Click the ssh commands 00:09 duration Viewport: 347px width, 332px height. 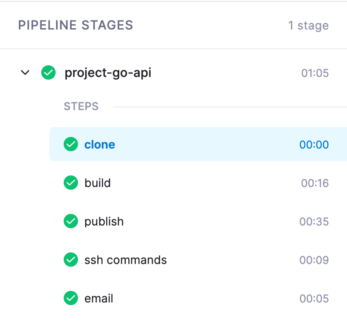(x=314, y=260)
